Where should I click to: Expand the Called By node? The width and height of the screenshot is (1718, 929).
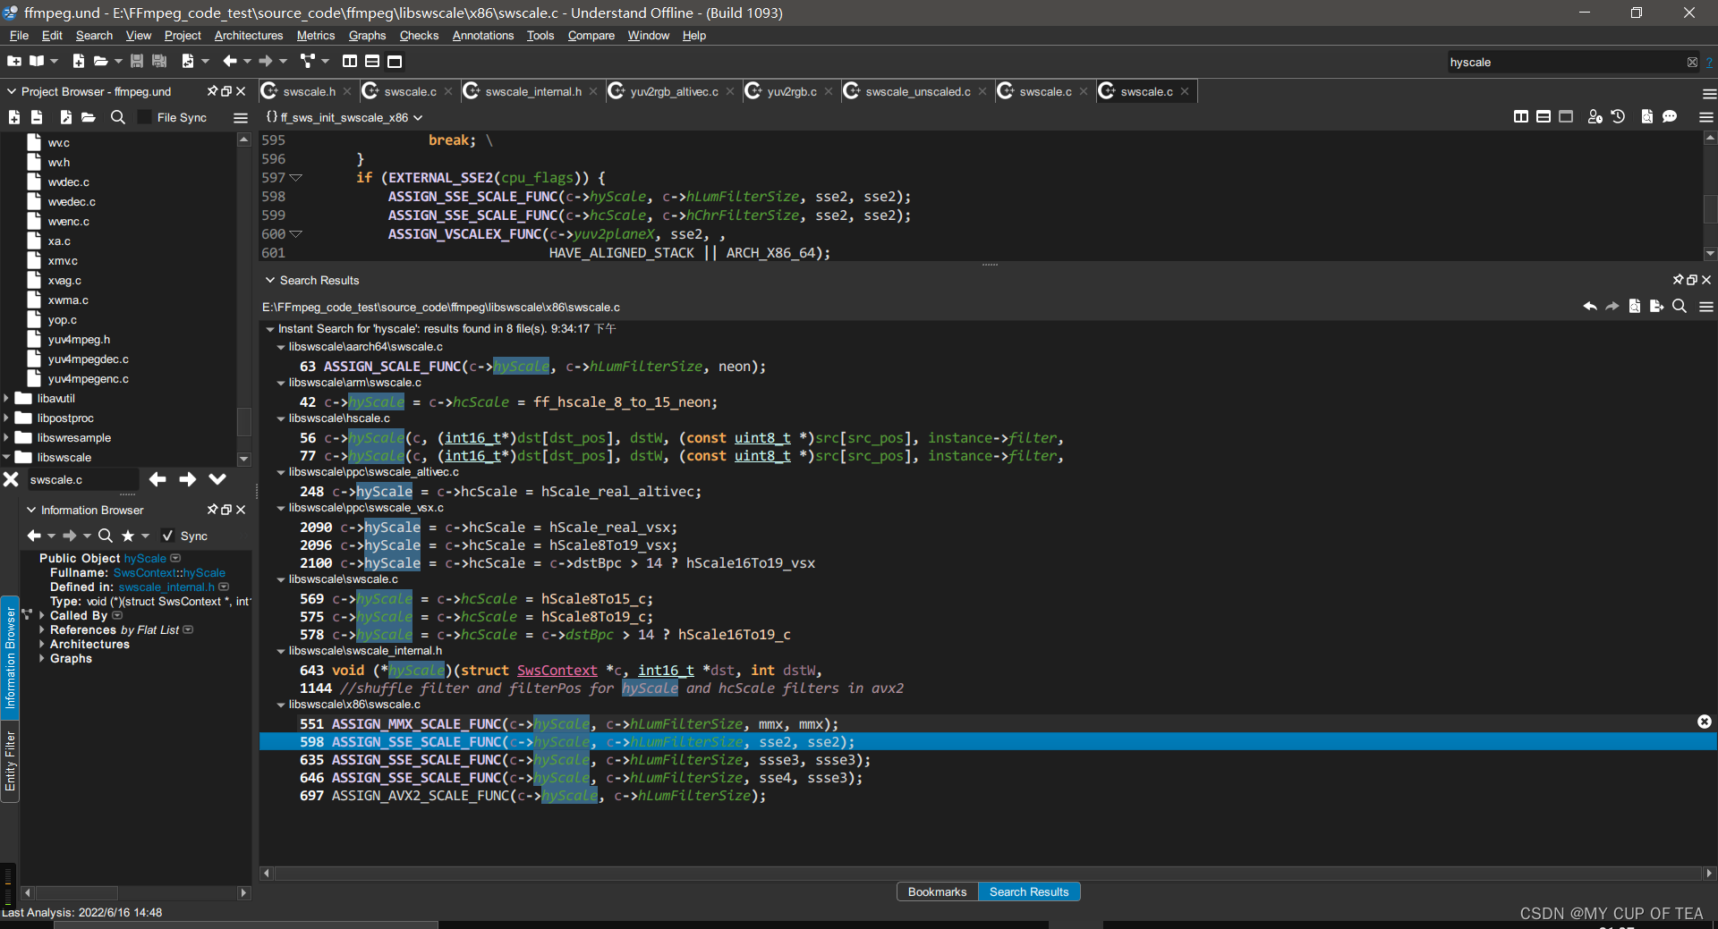coord(42,615)
